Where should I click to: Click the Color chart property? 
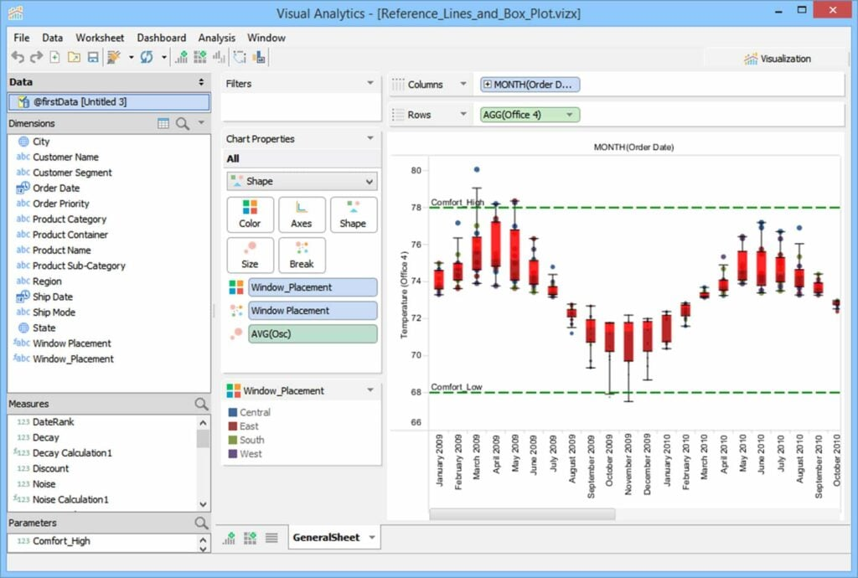point(250,214)
